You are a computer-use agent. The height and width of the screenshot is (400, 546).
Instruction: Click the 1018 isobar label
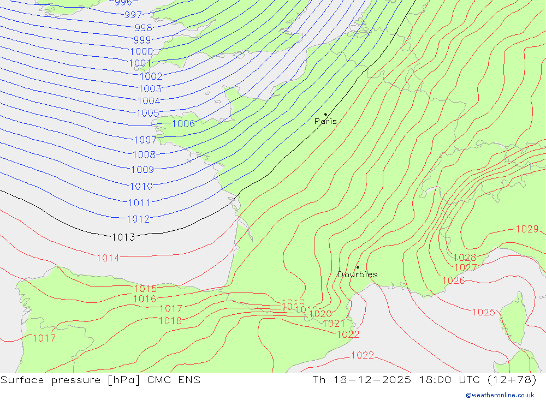[170, 321]
